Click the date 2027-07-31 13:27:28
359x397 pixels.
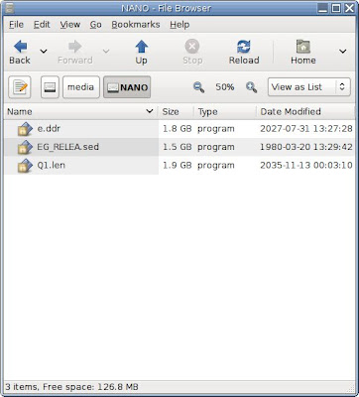(x=306, y=129)
